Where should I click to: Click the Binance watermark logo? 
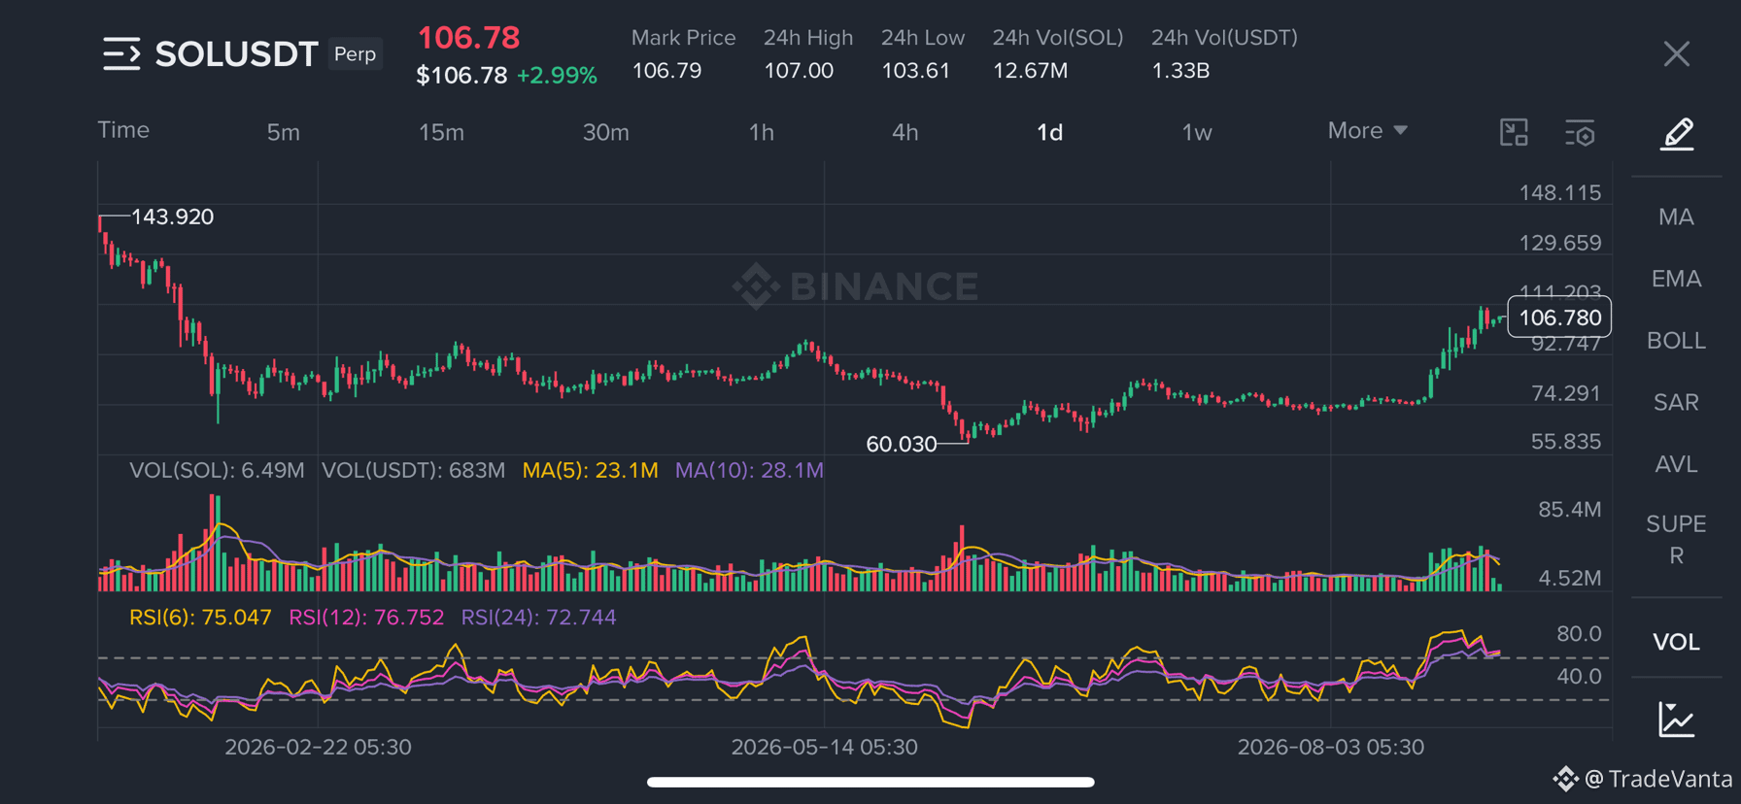855,285
